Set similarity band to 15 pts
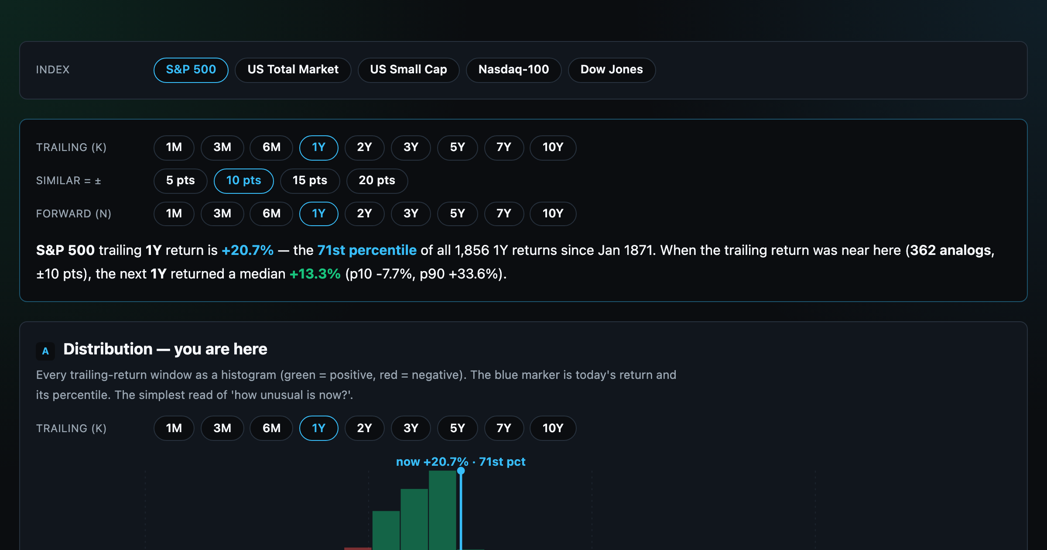Screen dimensions: 1047x550 310,181
